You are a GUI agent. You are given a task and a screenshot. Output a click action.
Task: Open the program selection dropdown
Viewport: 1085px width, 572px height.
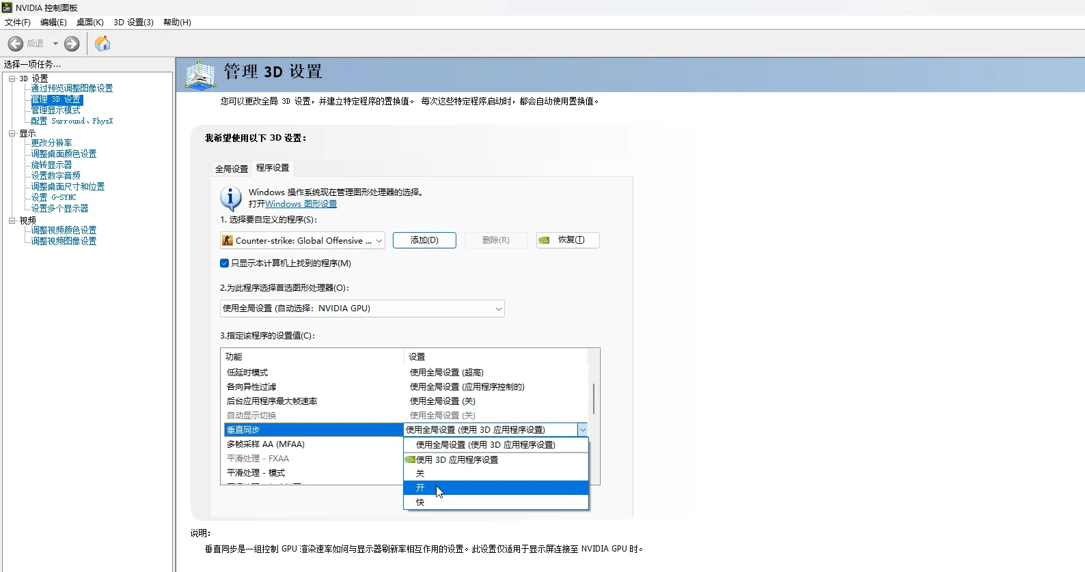point(302,240)
